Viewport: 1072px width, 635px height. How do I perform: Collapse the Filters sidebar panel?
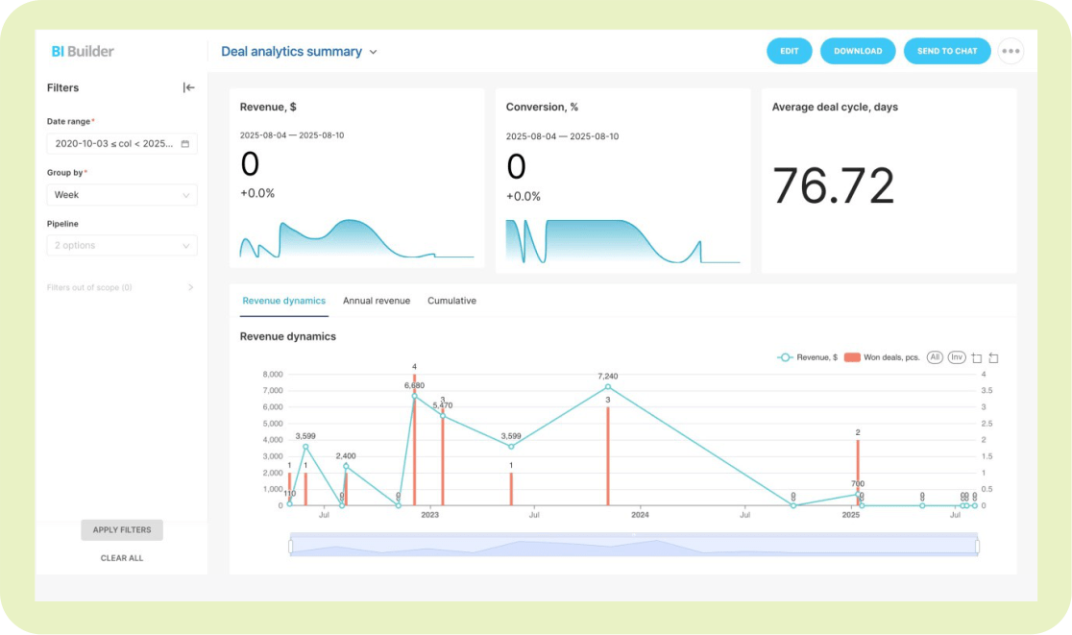(188, 87)
